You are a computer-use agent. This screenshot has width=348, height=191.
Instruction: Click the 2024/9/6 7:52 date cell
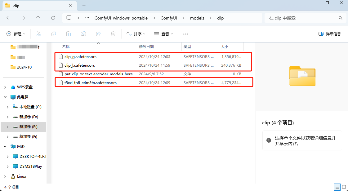pyautogui.click(x=151, y=74)
